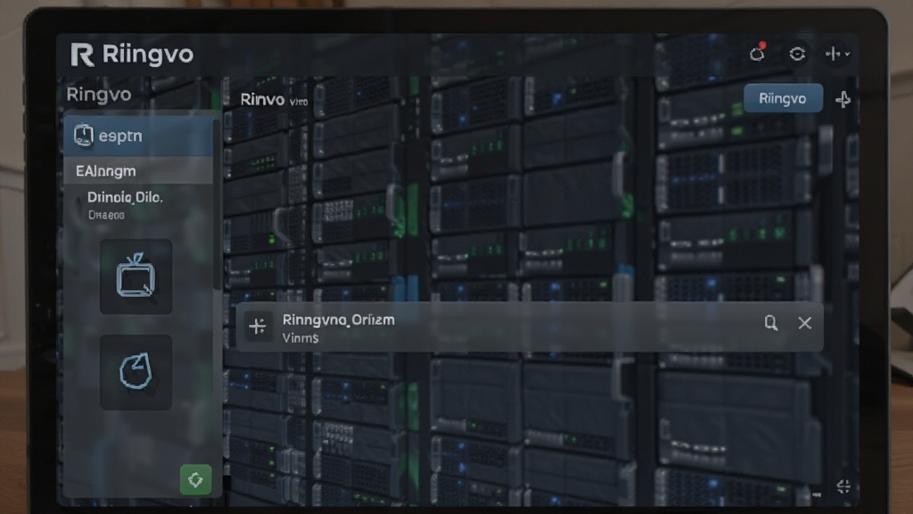This screenshot has width=913, height=514.
Task: Select the Drinoia_Dilo. entry
Action: [x=125, y=197]
